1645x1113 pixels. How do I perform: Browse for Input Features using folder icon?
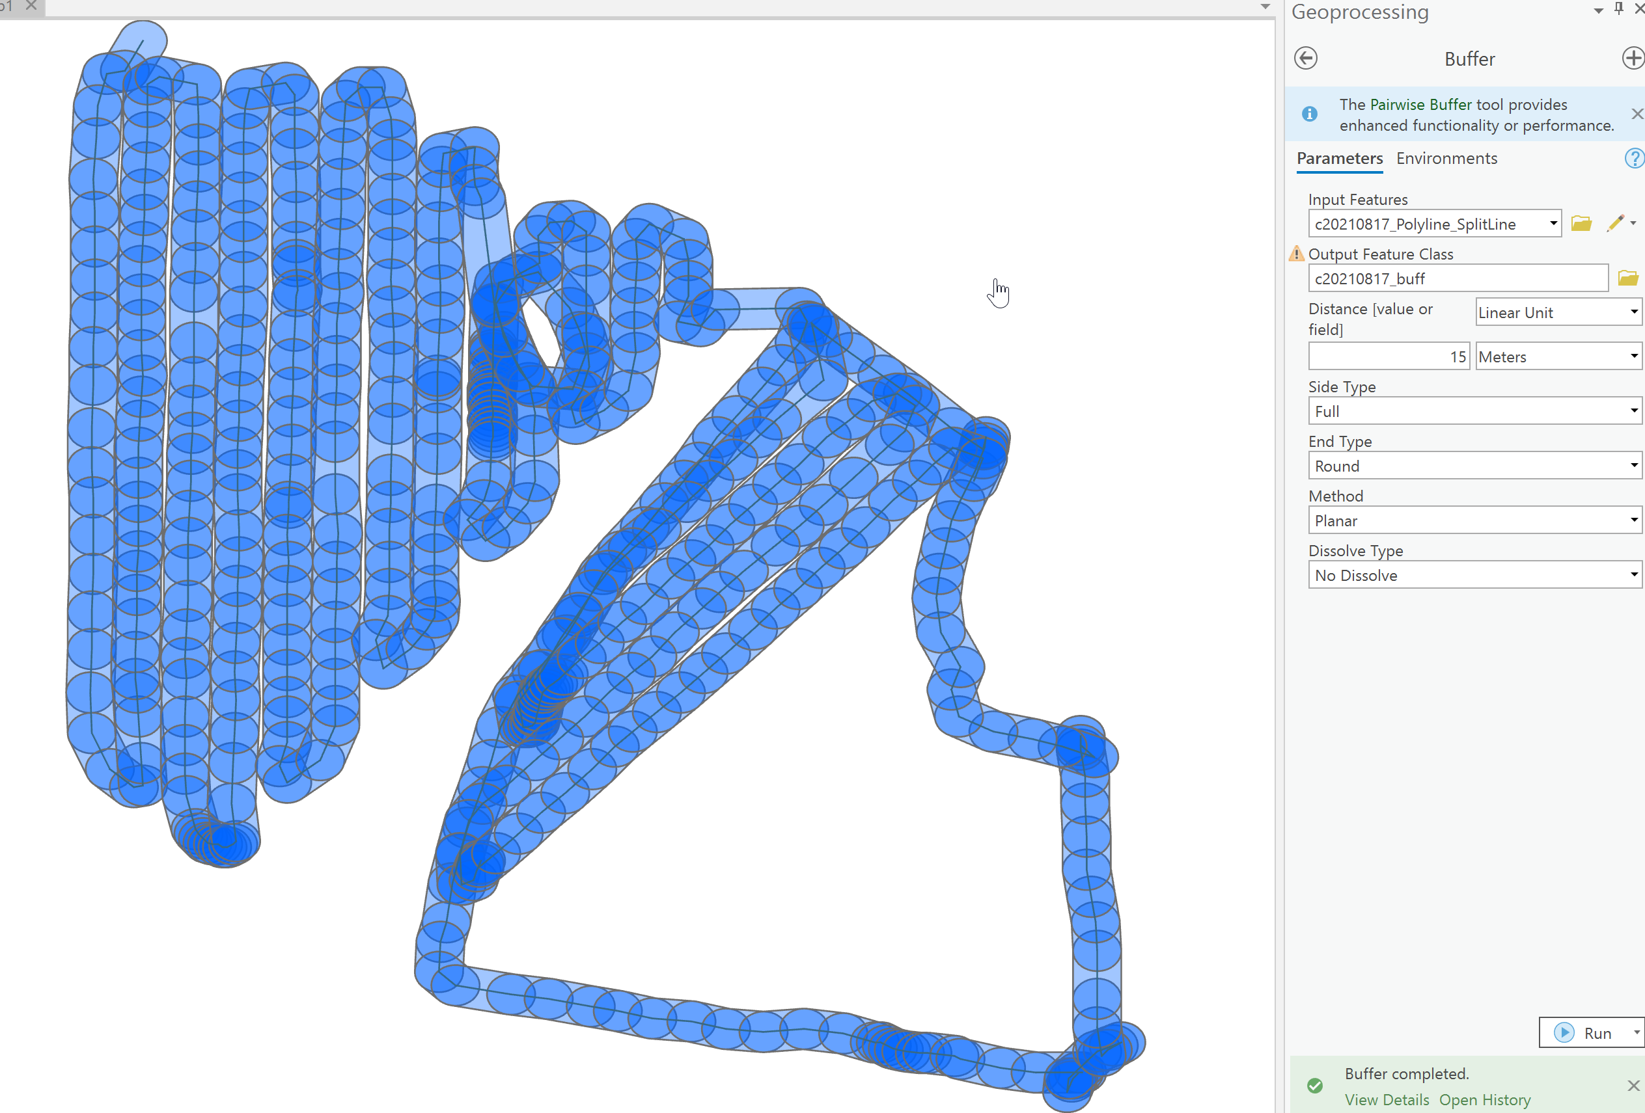[1581, 224]
